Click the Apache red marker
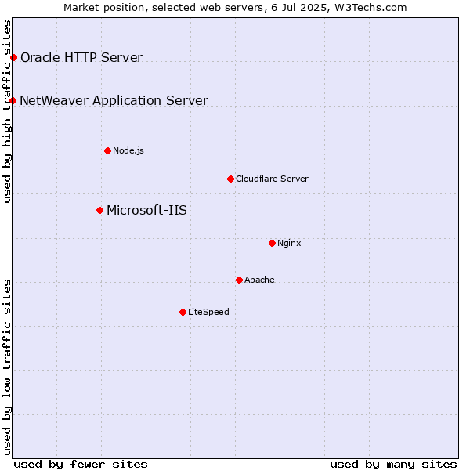 coord(239,280)
